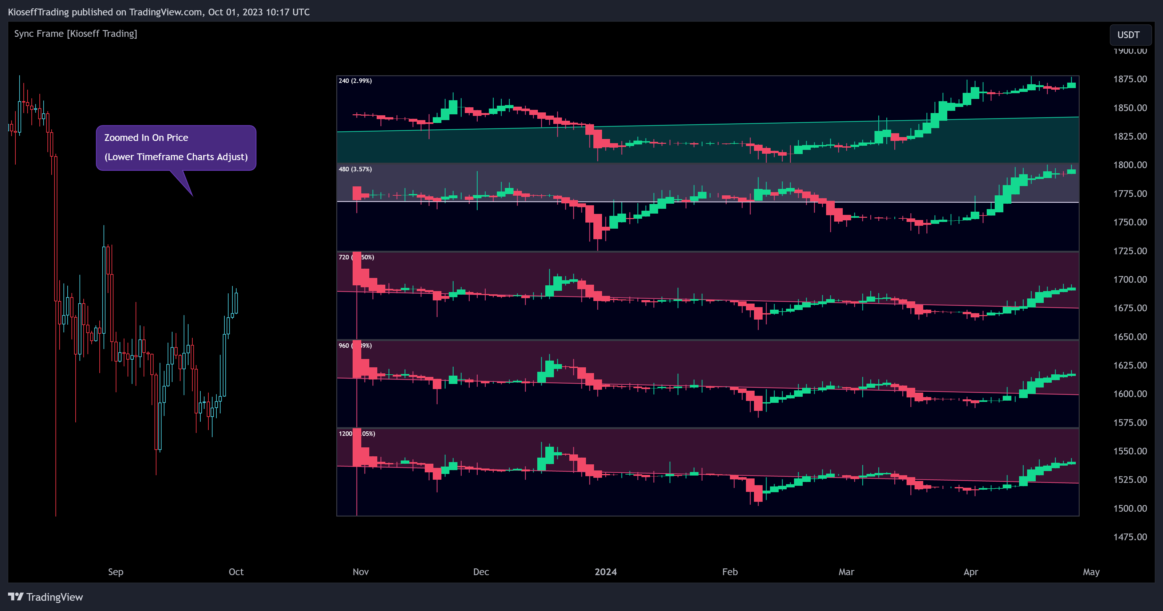Click the 1775.00 price axis label
The height and width of the screenshot is (611, 1163).
[1130, 193]
